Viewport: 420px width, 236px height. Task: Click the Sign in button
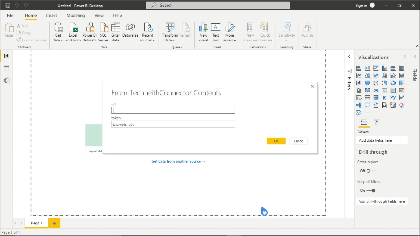click(365, 5)
